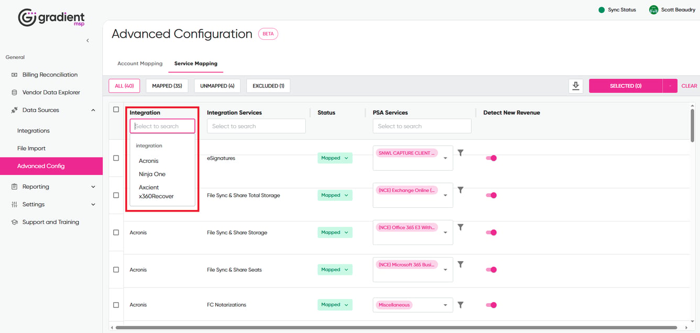700x333 pixels.
Task: Switch to the Account Mapping tab
Action: [140, 64]
